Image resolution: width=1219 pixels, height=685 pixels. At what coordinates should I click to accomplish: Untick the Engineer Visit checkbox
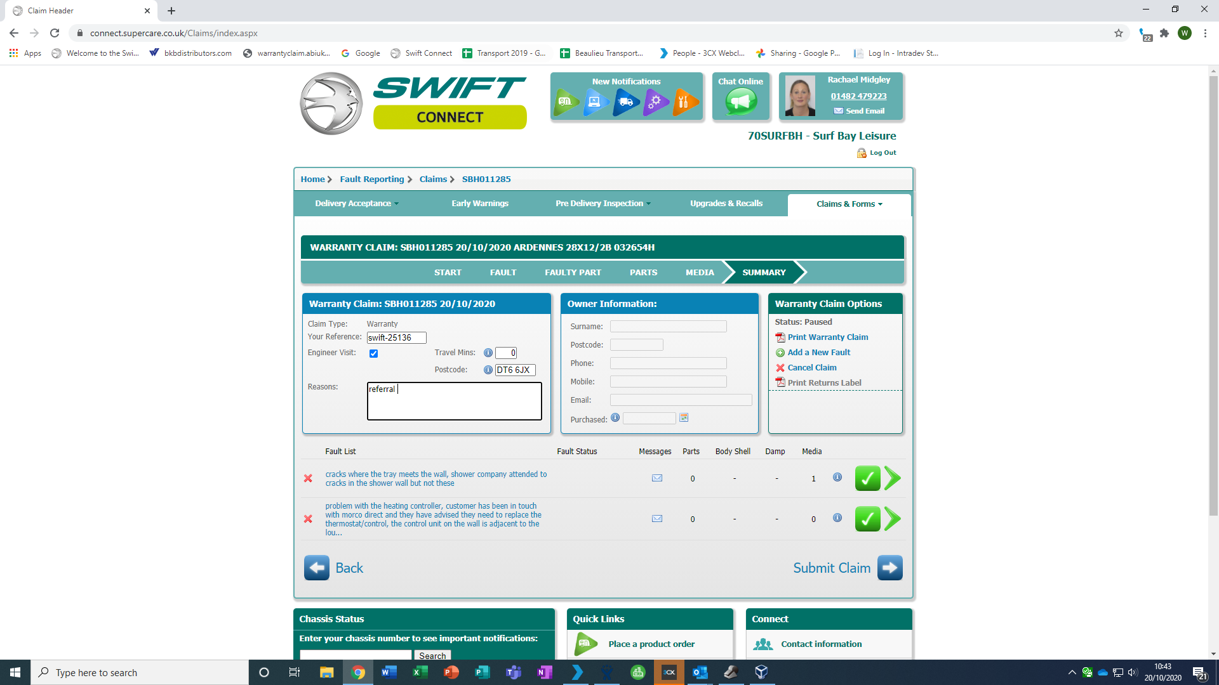373,353
